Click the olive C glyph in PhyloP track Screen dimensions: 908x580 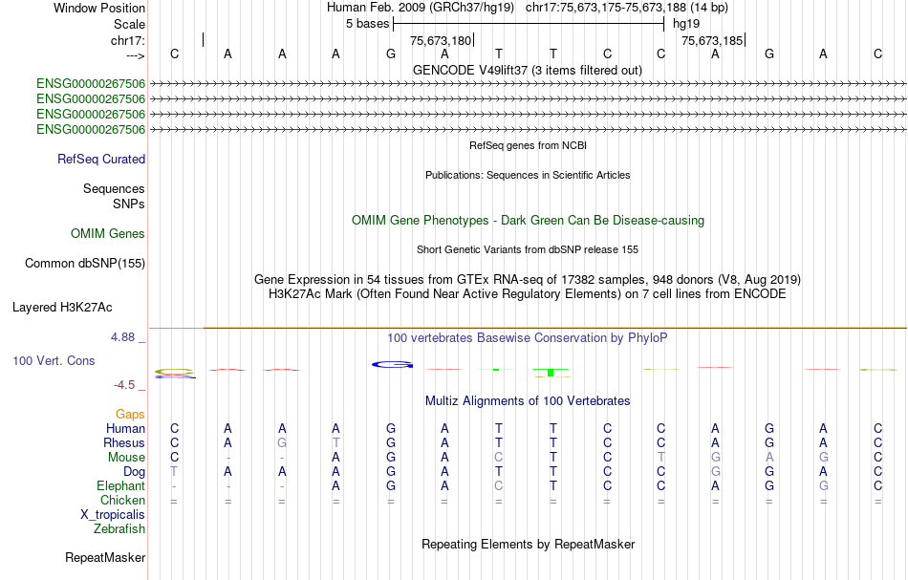174,372
